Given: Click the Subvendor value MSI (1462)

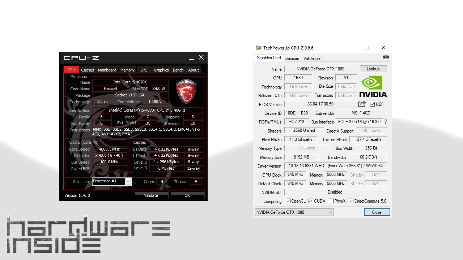Looking at the screenshot, I should (x=361, y=113).
